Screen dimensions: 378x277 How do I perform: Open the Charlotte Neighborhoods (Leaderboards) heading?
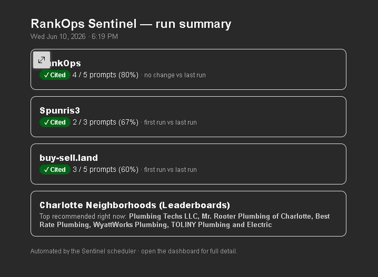coord(135,205)
